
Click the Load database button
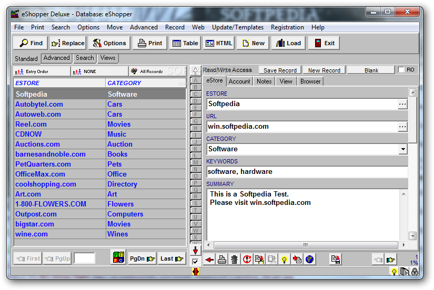click(288, 43)
